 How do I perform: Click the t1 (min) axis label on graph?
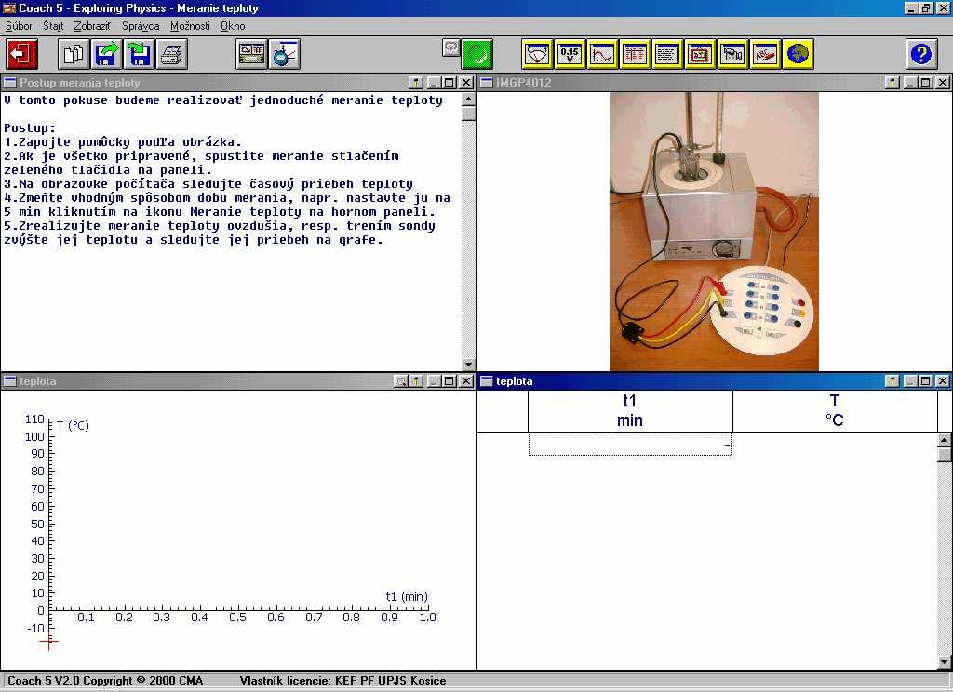[x=407, y=596]
